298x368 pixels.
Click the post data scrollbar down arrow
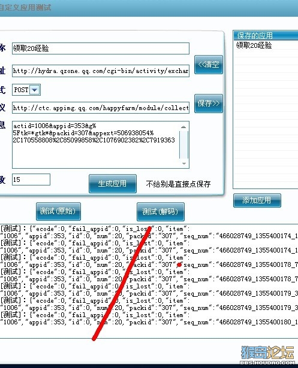(184, 163)
